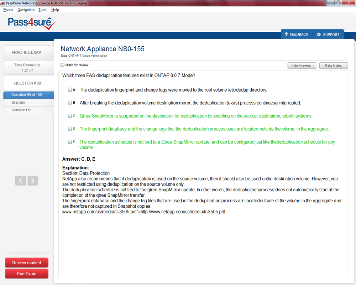Select answer option D checkbox

coord(70,129)
